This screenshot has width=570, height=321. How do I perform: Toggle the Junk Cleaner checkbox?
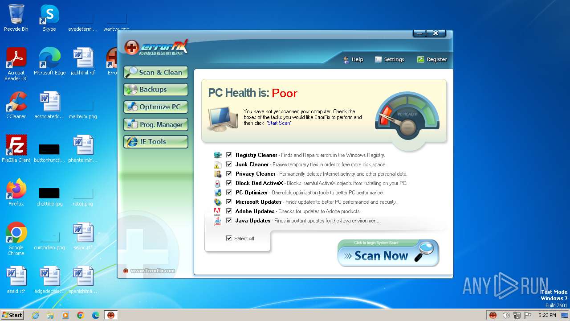pyautogui.click(x=229, y=164)
